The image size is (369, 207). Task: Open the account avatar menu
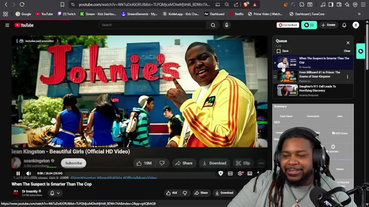coord(356,25)
